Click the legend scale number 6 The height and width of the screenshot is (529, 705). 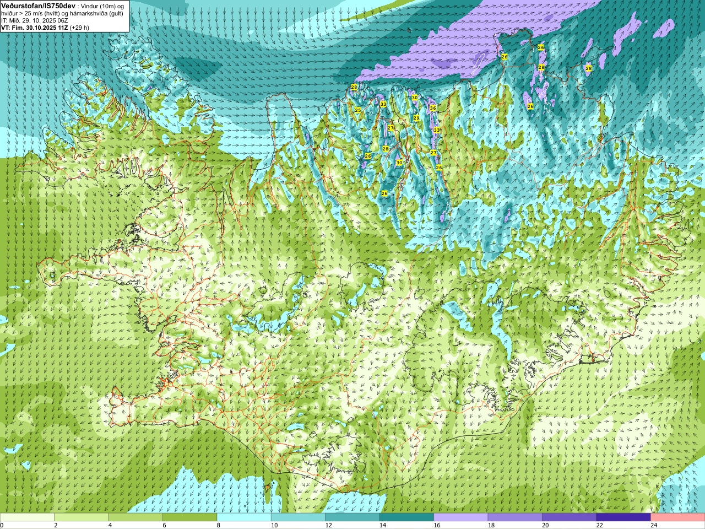(164, 525)
